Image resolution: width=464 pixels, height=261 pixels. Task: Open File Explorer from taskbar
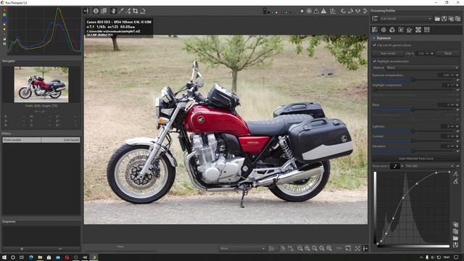[x=40, y=257]
